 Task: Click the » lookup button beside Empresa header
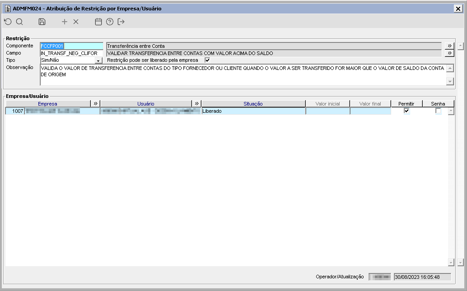pyautogui.click(x=95, y=104)
